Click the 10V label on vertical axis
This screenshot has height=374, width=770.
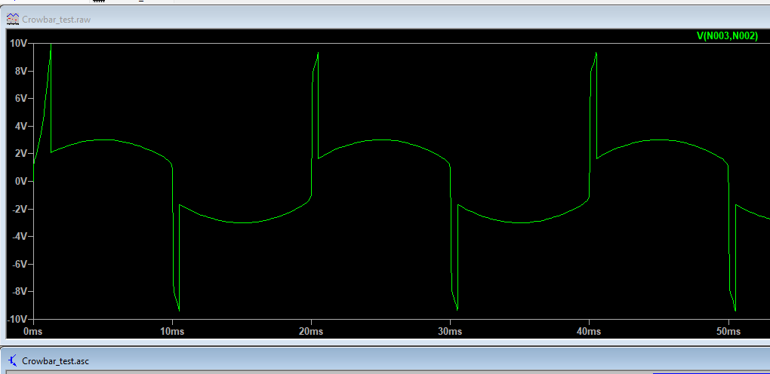[18, 44]
